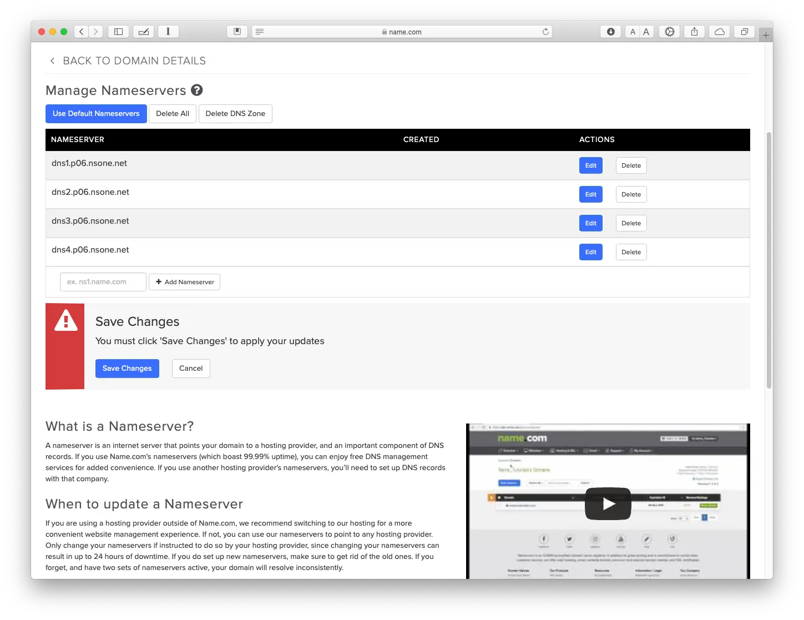804x620 pixels.
Task: Select the dns1.p06.nsone.net text
Action: tap(89, 163)
